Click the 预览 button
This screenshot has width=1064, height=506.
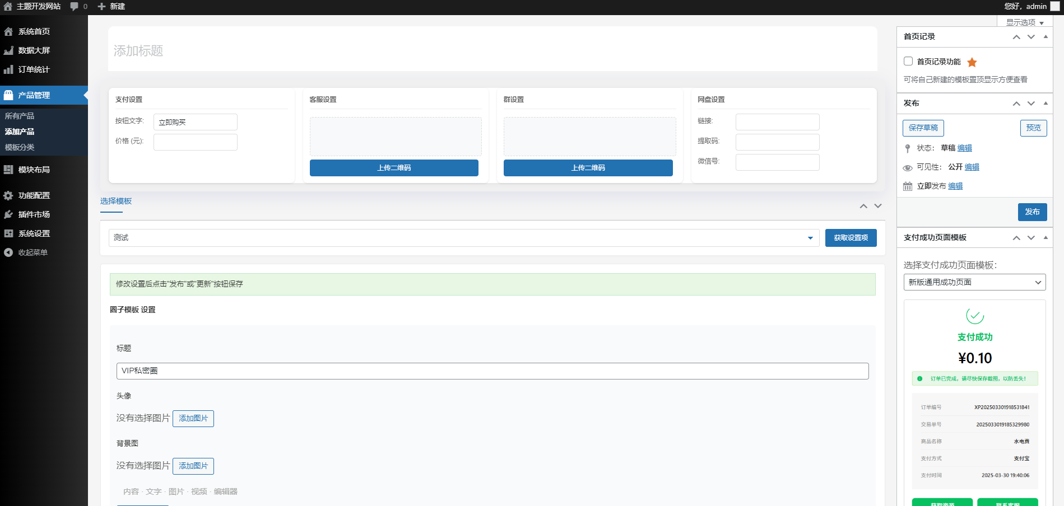click(1034, 128)
